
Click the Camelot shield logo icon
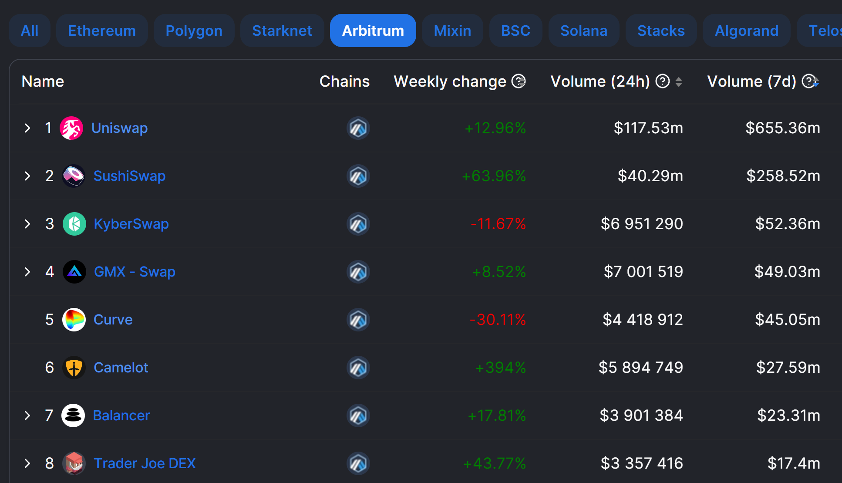[74, 368]
